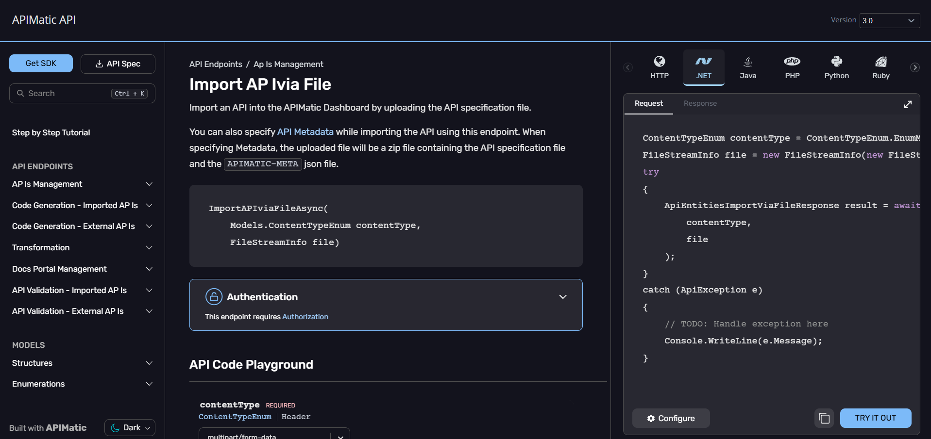The height and width of the screenshot is (439, 931).
Task: Focus the Search input field
Action: click(x=82, y=93)
